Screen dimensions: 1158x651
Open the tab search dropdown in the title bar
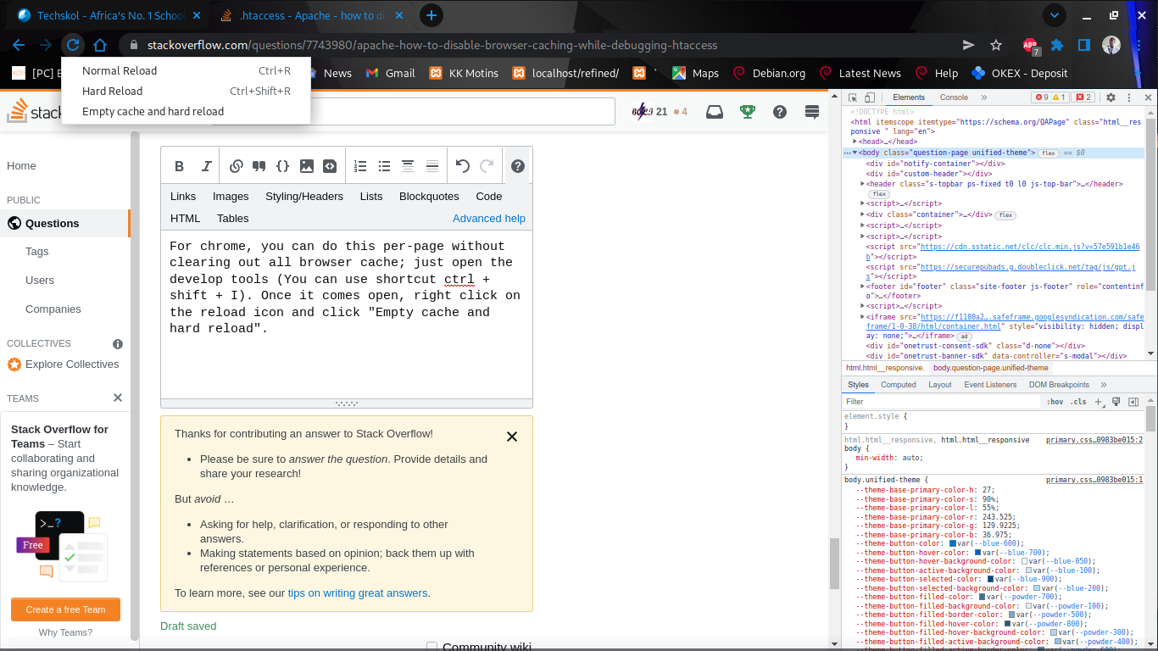(x=1055, y=15)
